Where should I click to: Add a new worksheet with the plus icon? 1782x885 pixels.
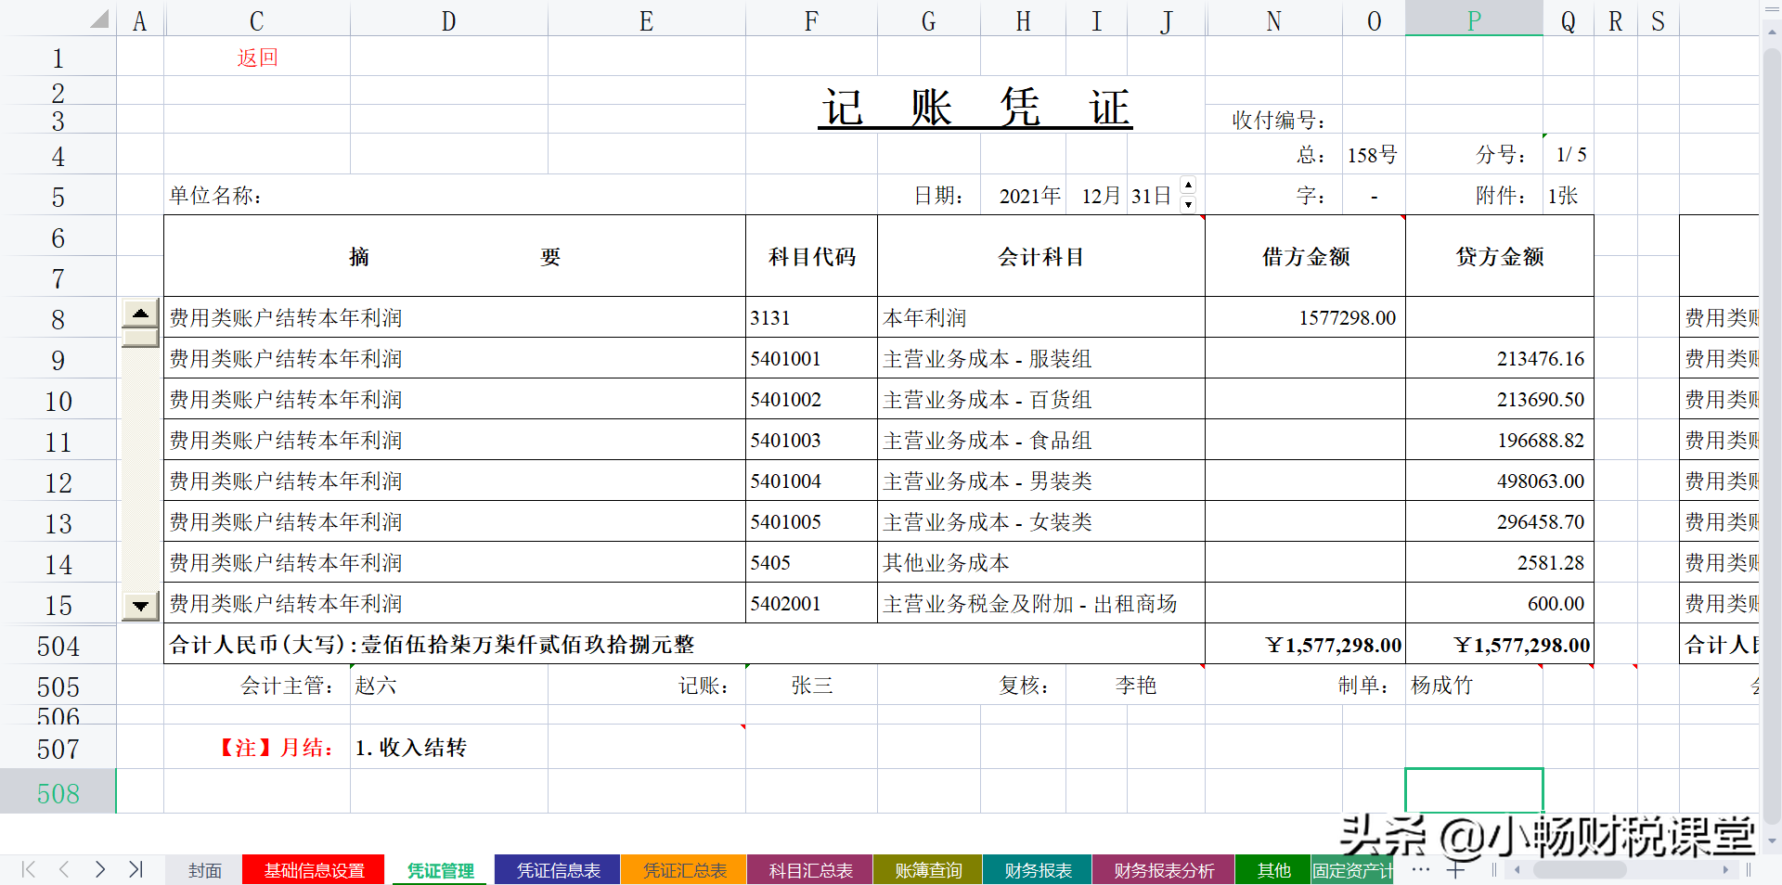[x=1457, y=870]
